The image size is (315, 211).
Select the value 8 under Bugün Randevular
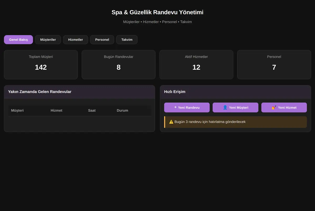click(x=119, y=67)
